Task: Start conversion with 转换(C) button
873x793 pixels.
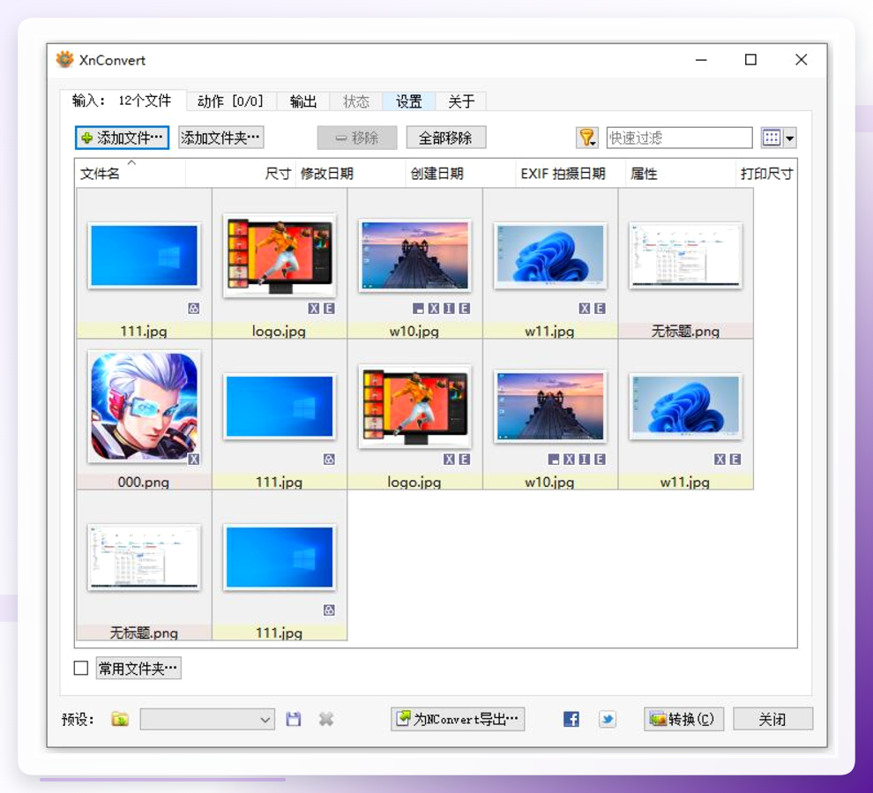Action: [x=683, y=719]
